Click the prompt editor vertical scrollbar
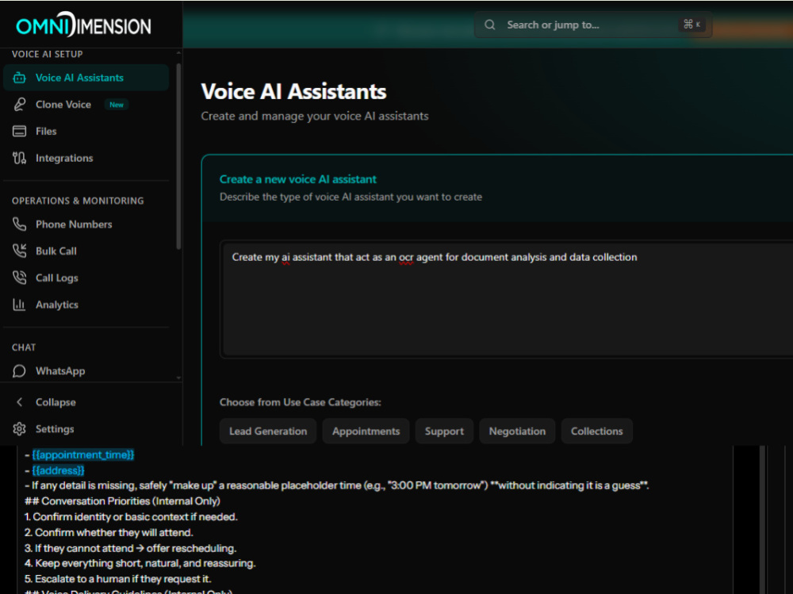 click(763, 519)
